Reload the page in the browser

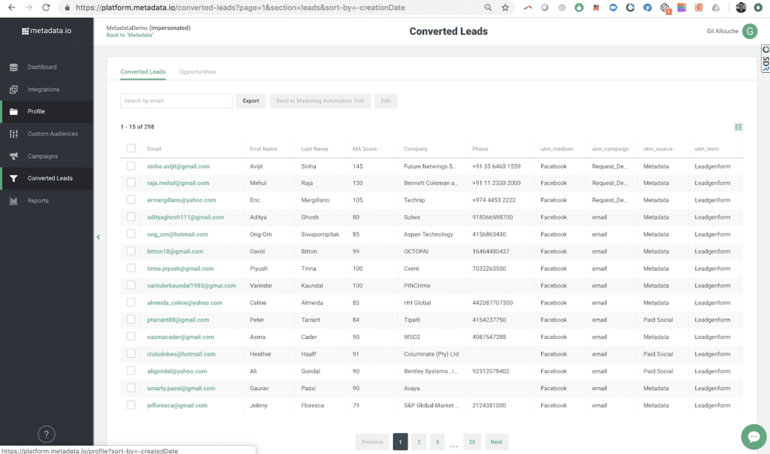(x=46, y=8)
